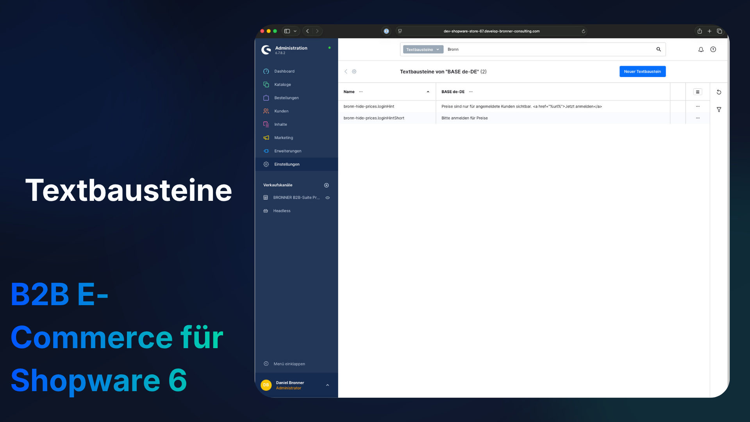Toggle the Safari sidebar button
Image resolution: width=750 pixels, height=422 pixels.
pyautogui.click(x=287, y=31)
